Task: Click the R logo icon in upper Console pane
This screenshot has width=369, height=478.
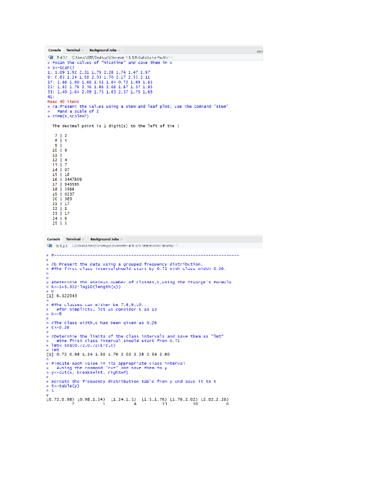Action: [51, 57]
